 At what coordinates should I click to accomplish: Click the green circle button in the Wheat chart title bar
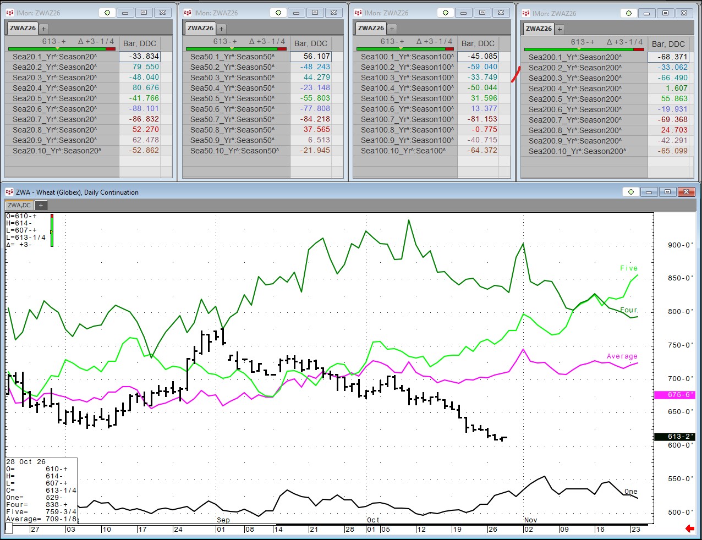click(631, 192)
